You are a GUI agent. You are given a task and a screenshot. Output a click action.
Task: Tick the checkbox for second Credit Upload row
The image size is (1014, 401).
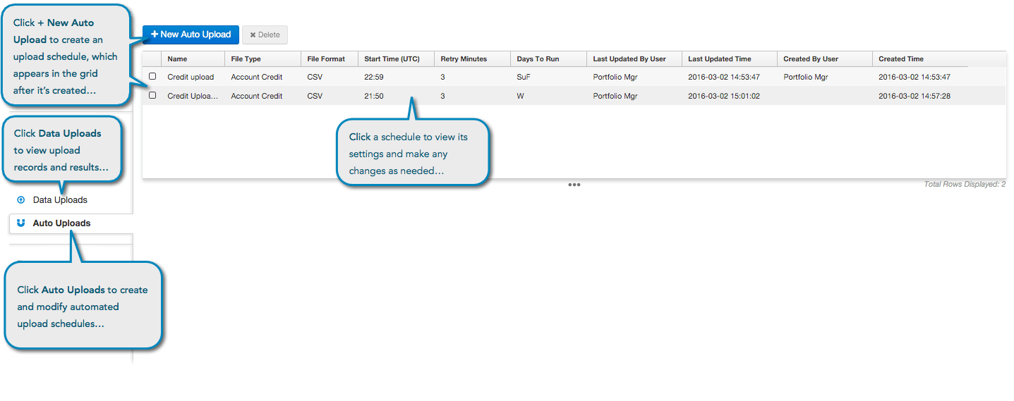tap(152, 95)
